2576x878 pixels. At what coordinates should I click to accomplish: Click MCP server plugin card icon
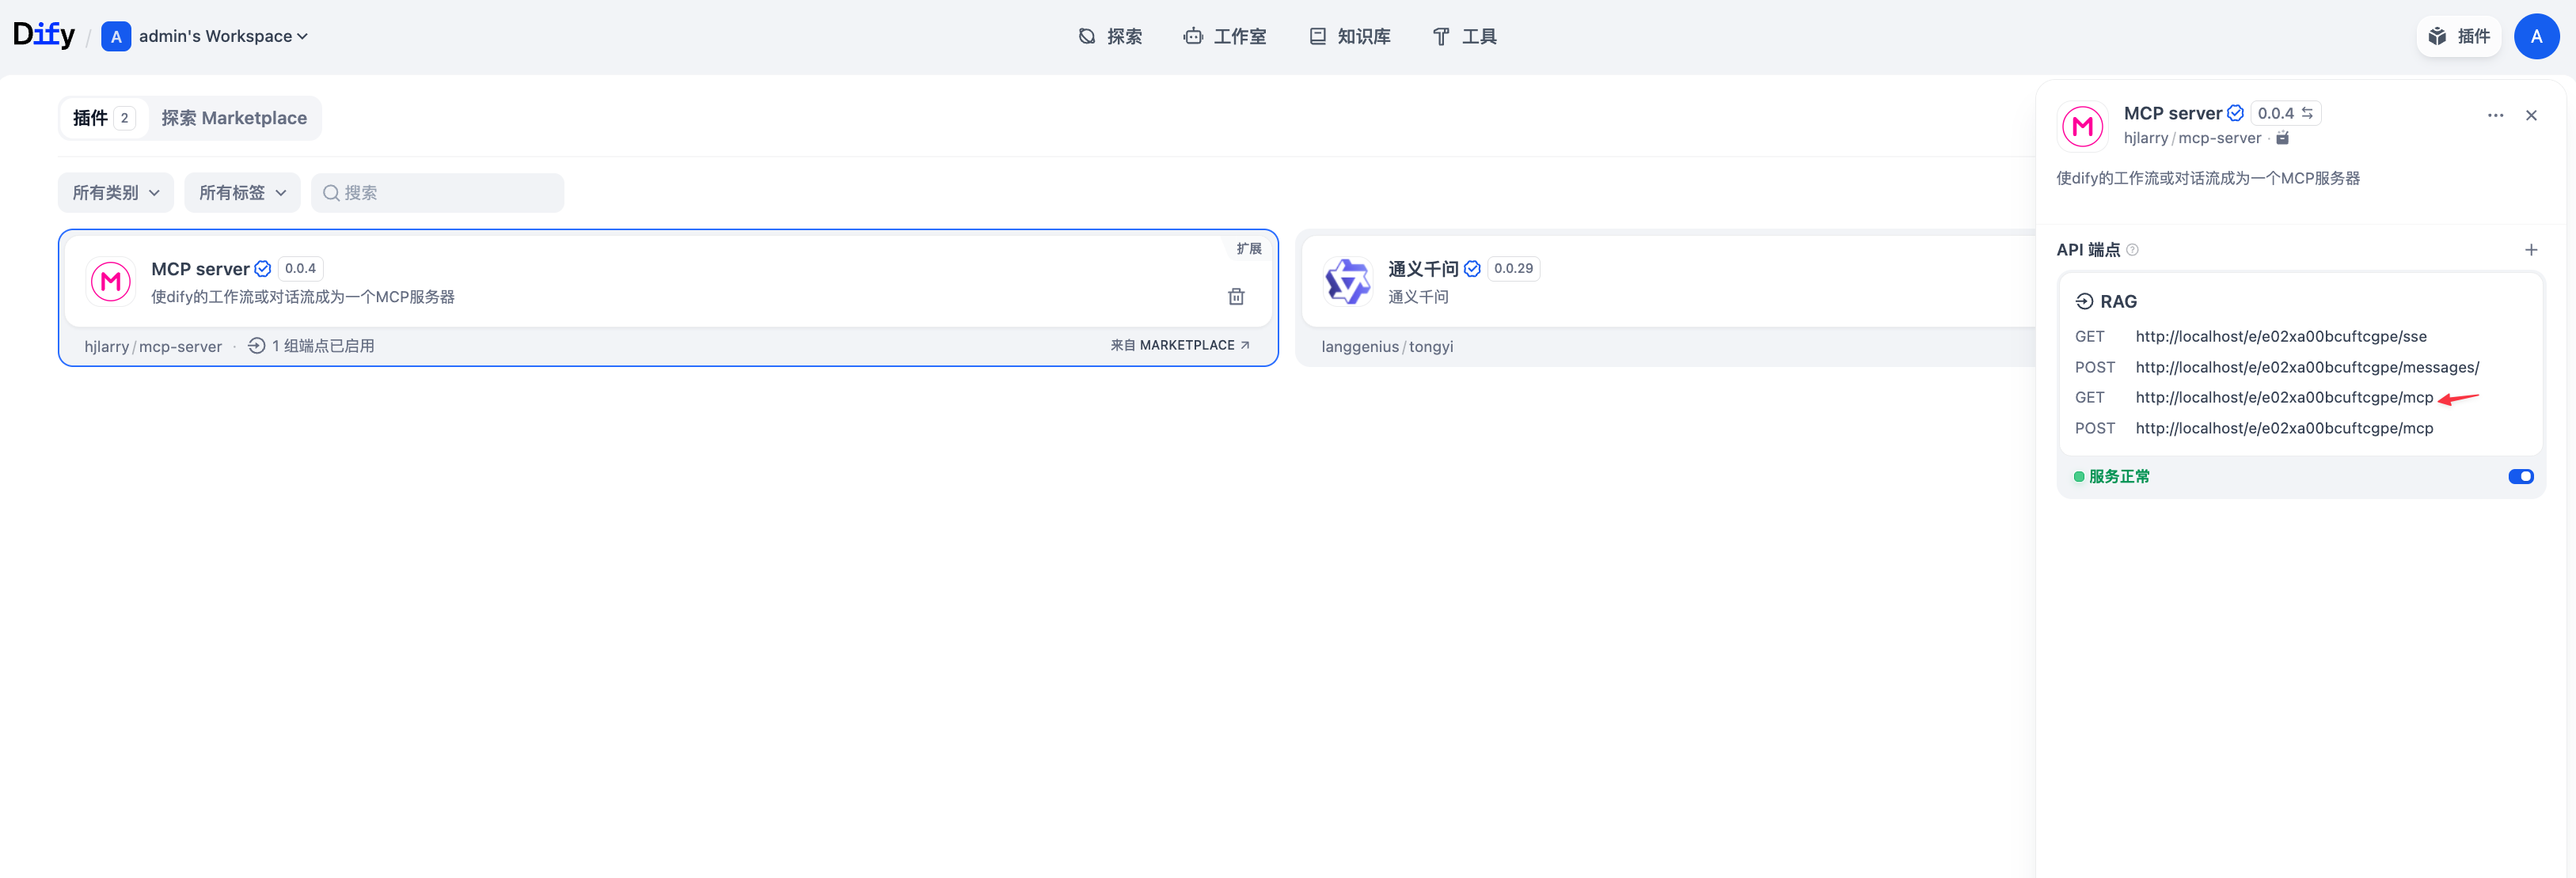pyautogui.click(x=111, y=282)
